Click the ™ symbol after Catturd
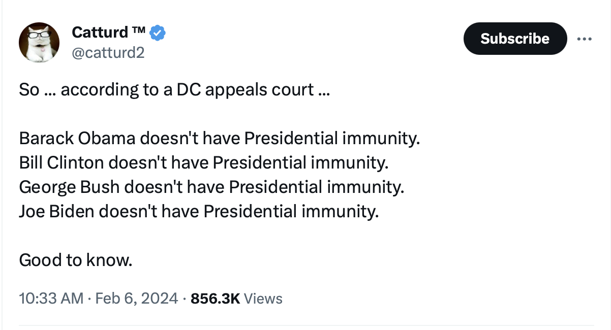Image resolution: width=611 pixels, height=330 pixels. 139,32
